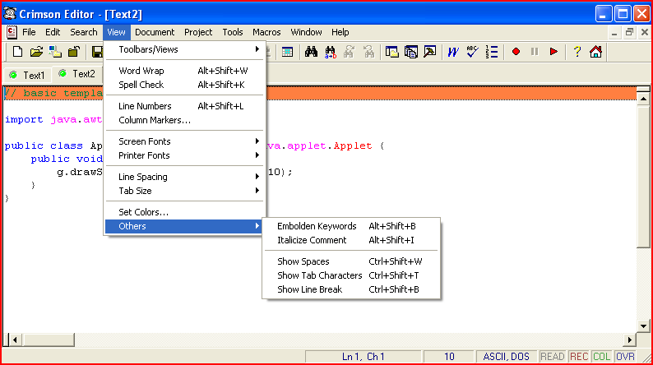The height and width of the screenshot is (365, 653).
Task: Open the Search menu
Action: [x=83, y=32]
